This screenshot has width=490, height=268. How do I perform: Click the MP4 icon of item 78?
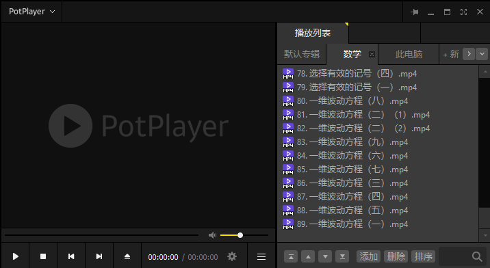point(288,74)
